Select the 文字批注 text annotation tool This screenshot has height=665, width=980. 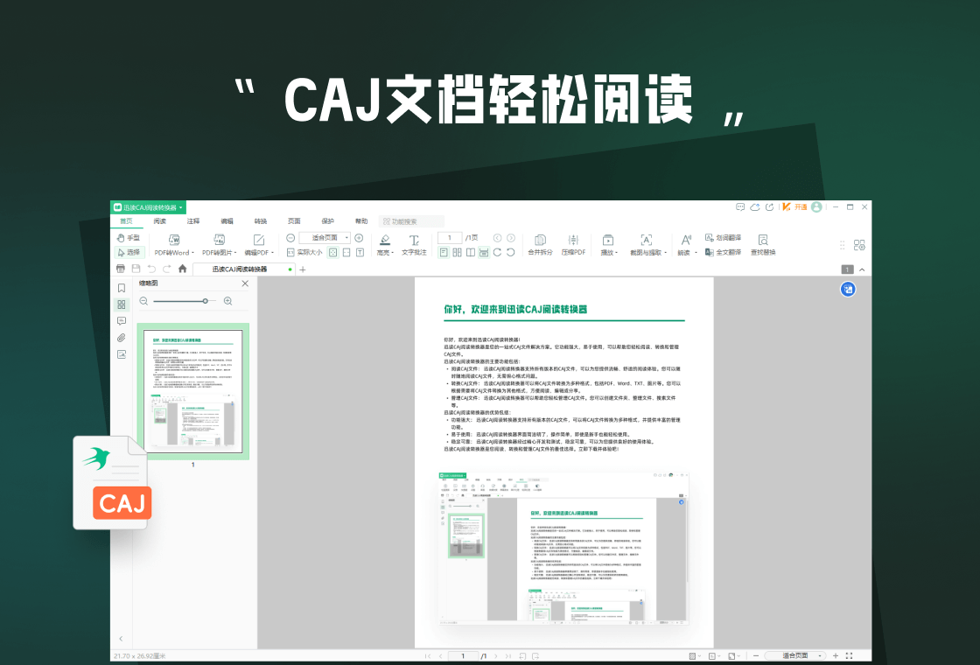click(414, 245)
